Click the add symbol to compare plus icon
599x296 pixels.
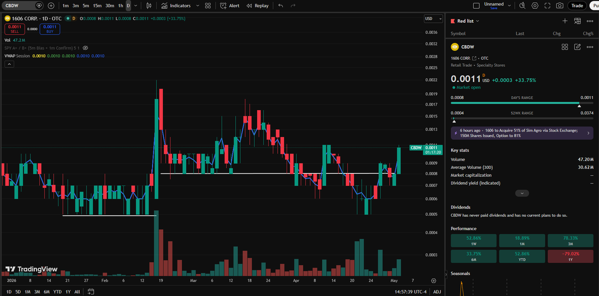click(x=51, y=5)
